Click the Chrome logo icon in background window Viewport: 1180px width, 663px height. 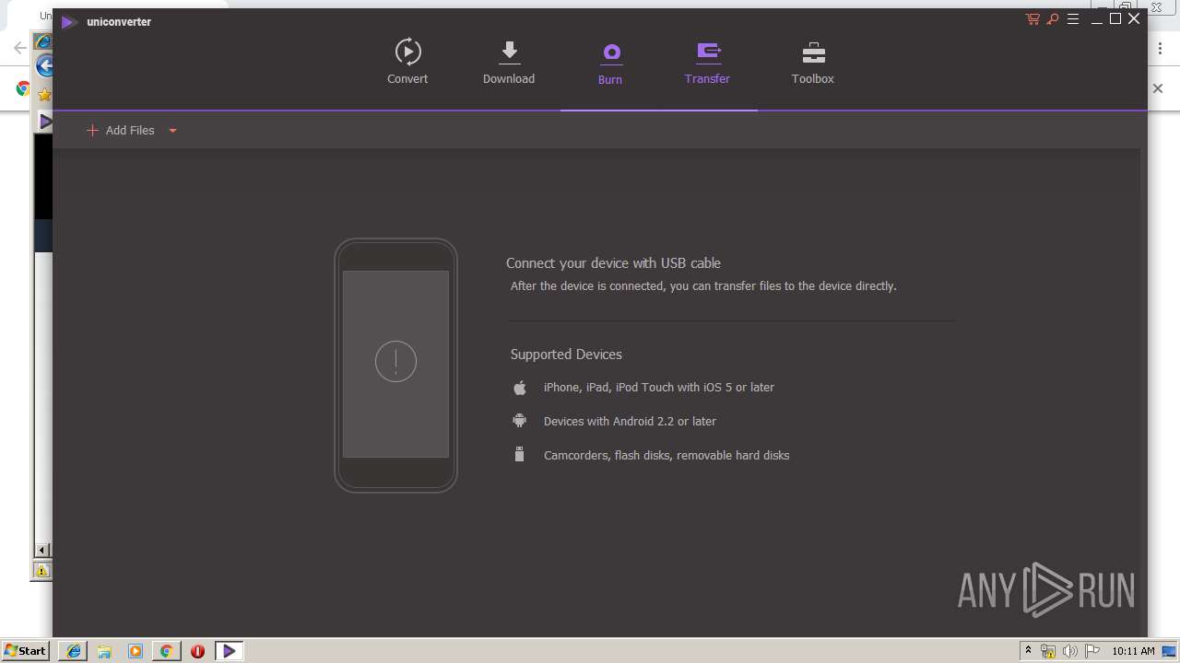click(x=22, y=88)
